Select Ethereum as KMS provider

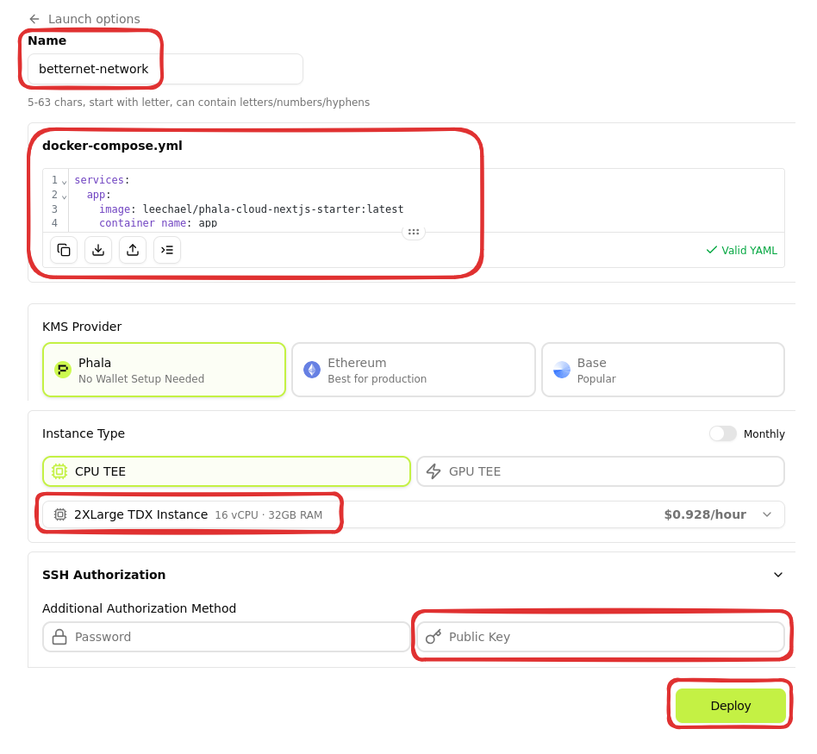[413, 370]
